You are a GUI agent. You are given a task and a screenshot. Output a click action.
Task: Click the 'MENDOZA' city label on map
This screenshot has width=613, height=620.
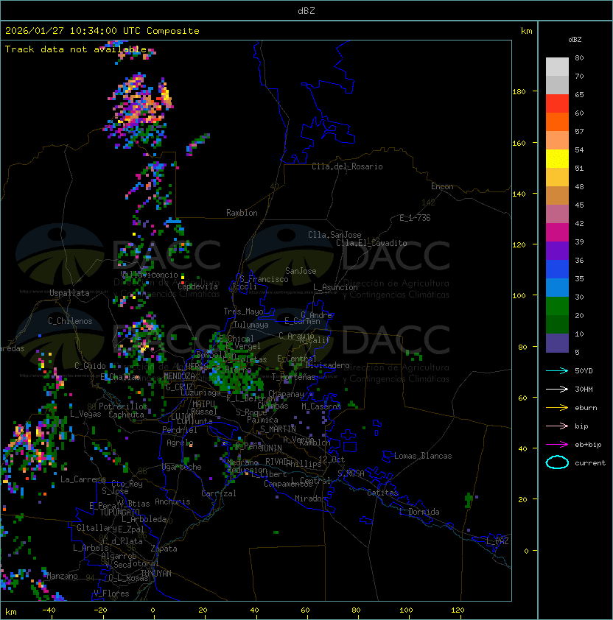coord(179,376)
